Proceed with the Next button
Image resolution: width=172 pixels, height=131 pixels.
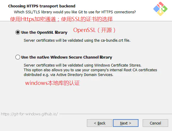coord(126,123)
